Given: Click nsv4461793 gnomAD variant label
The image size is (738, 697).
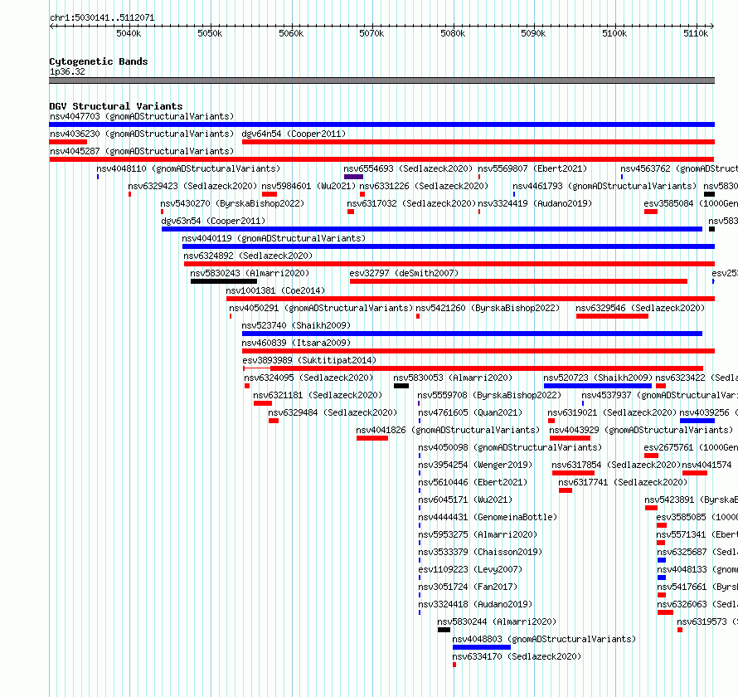Looking at the screenshot, I should click(x=604, y=186).
